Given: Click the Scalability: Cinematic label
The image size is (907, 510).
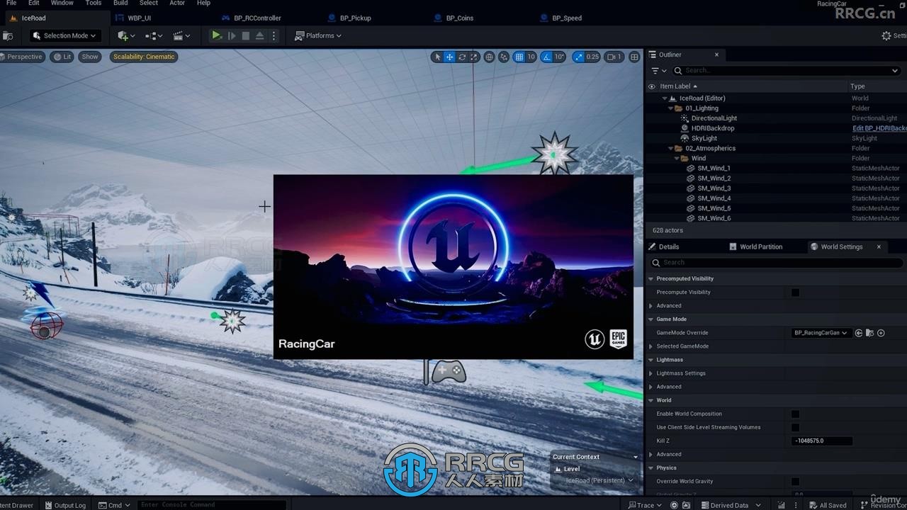Looking at the screenshot, I should pos(144,57).
